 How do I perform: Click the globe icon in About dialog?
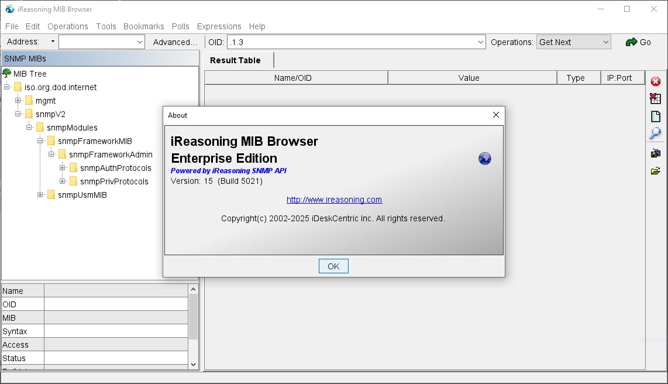484,159
